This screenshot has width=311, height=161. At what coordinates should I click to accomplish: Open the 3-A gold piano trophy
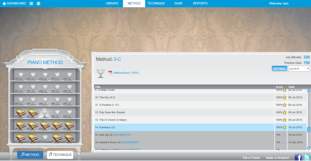pos(21,113)
